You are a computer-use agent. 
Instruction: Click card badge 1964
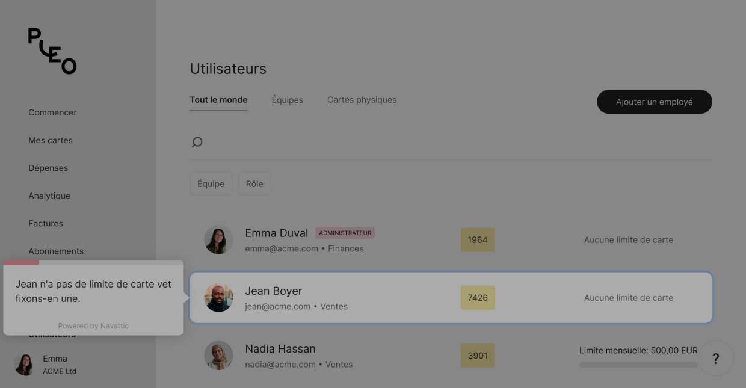[478, 240]
